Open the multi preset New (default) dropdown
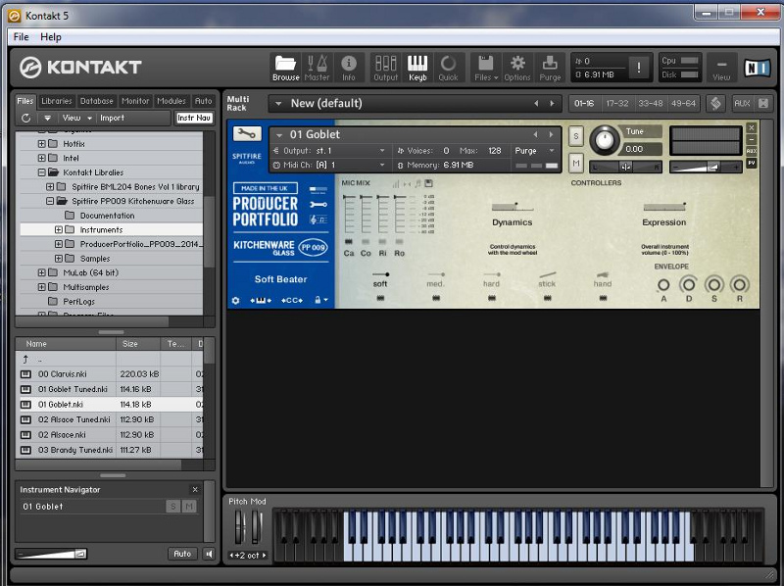Viewport: 784px width, 586px height. tap(278, 104)
